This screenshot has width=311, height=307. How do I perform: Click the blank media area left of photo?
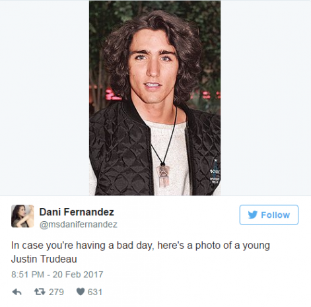(44, 98)
